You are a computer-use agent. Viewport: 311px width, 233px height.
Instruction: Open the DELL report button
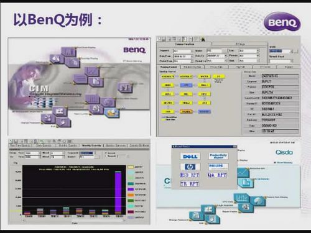tap(190, 156)
